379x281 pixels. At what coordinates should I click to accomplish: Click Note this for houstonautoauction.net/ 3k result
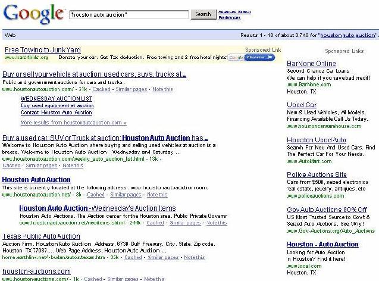click(157, 195)
